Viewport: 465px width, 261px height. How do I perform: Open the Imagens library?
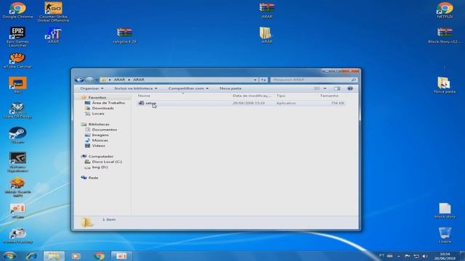click(100, 135)
